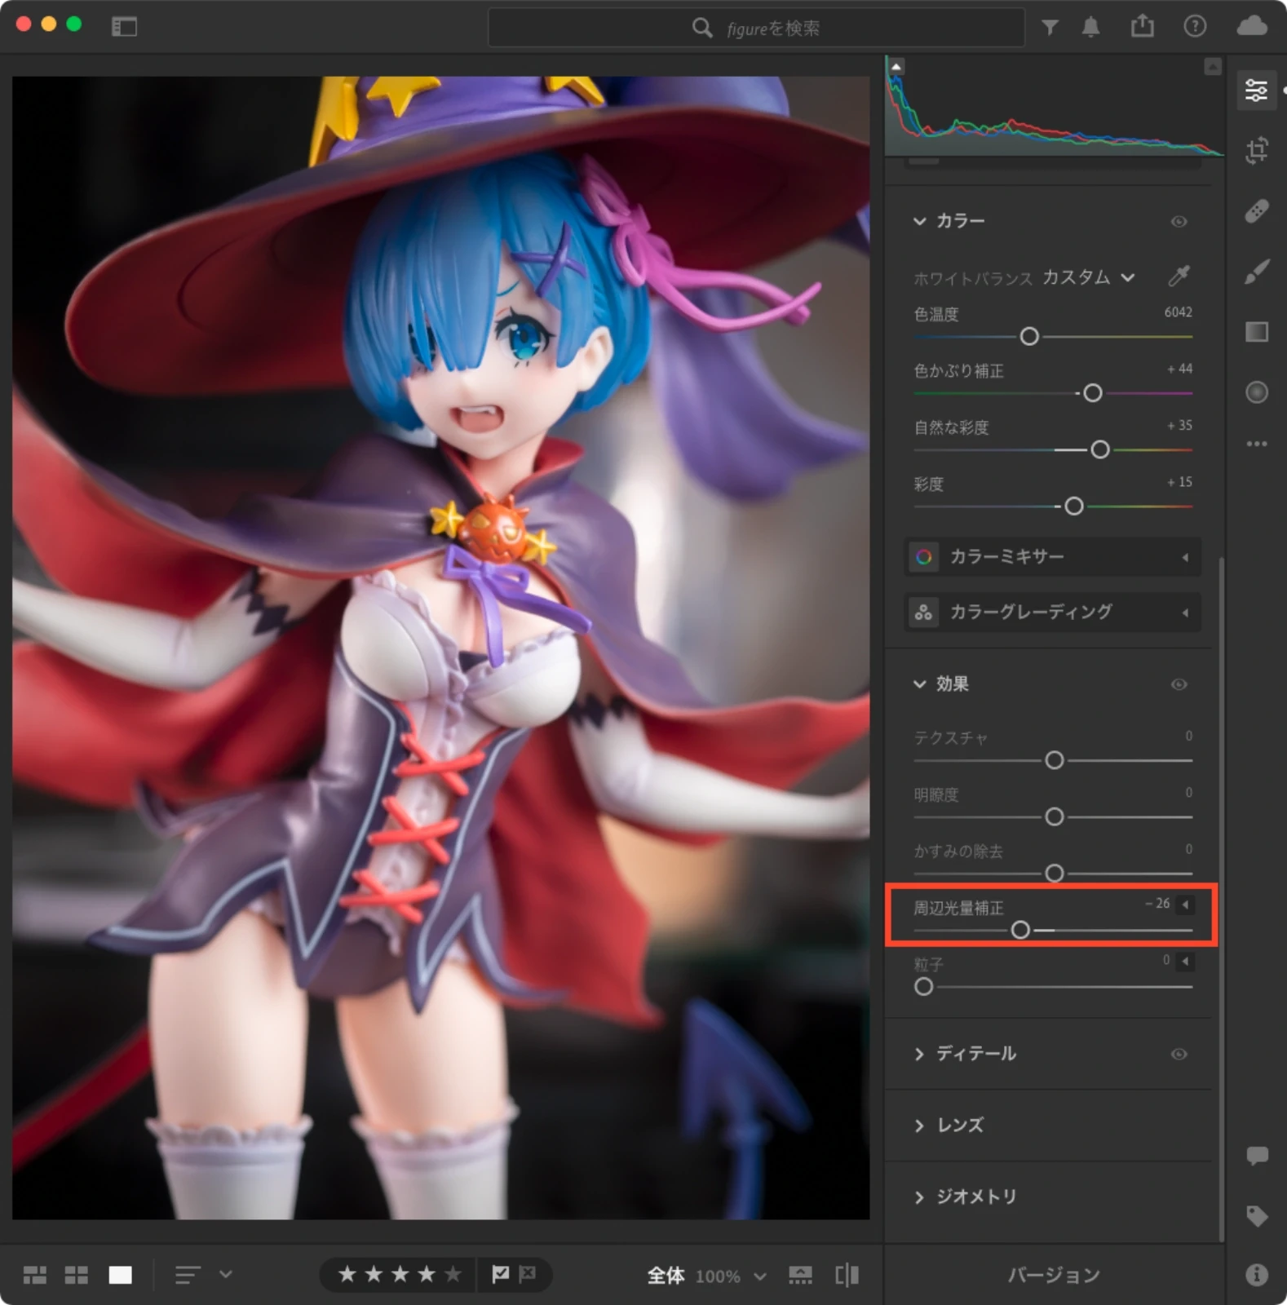Click the color grading three-circles icon

coord(923,613)
